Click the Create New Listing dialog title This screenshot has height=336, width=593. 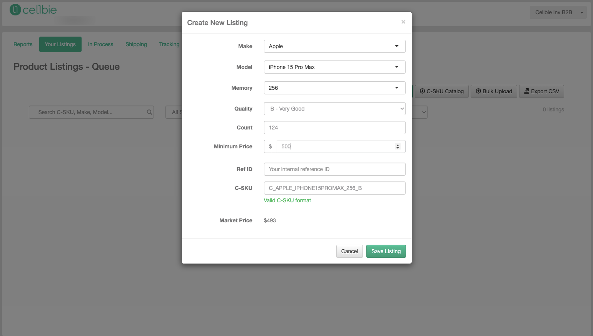click(217, 23)
